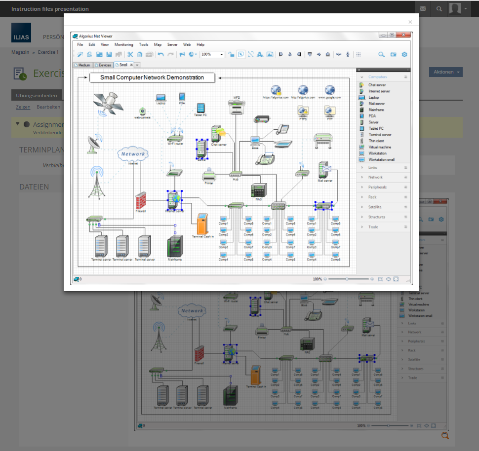Expand the Rack category in popup
Screen dimensions: 479x451
[383, 197]
